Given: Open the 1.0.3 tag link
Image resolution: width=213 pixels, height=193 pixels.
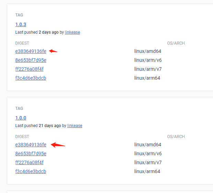Looking at the screenshot, I should coord(21,24).
